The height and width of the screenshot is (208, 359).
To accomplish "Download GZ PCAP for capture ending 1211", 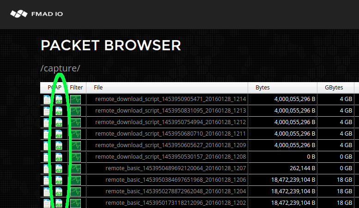I will pyautogui.click(x=59, y=134).
